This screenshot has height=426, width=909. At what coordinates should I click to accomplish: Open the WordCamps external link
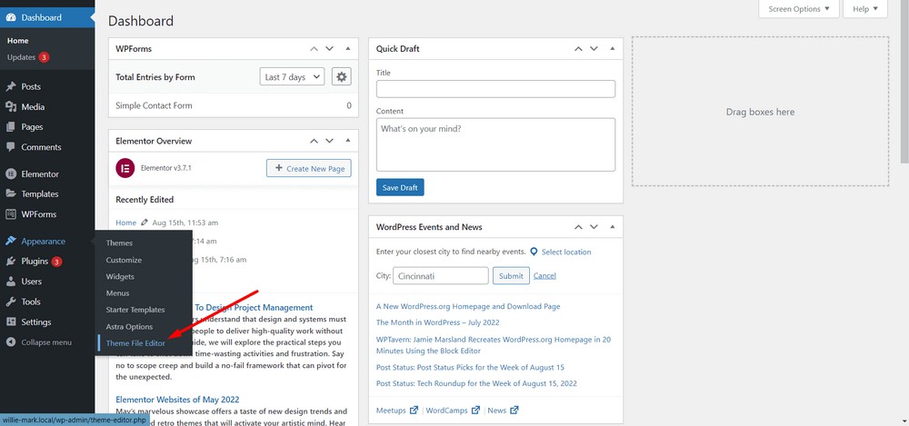pyautogui.click(x=453, y=411)
